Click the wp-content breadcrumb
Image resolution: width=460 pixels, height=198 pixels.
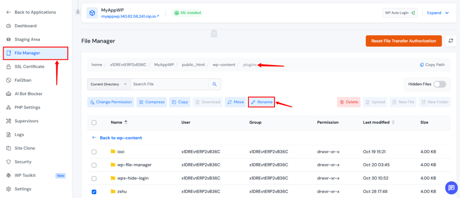point(224,65)
